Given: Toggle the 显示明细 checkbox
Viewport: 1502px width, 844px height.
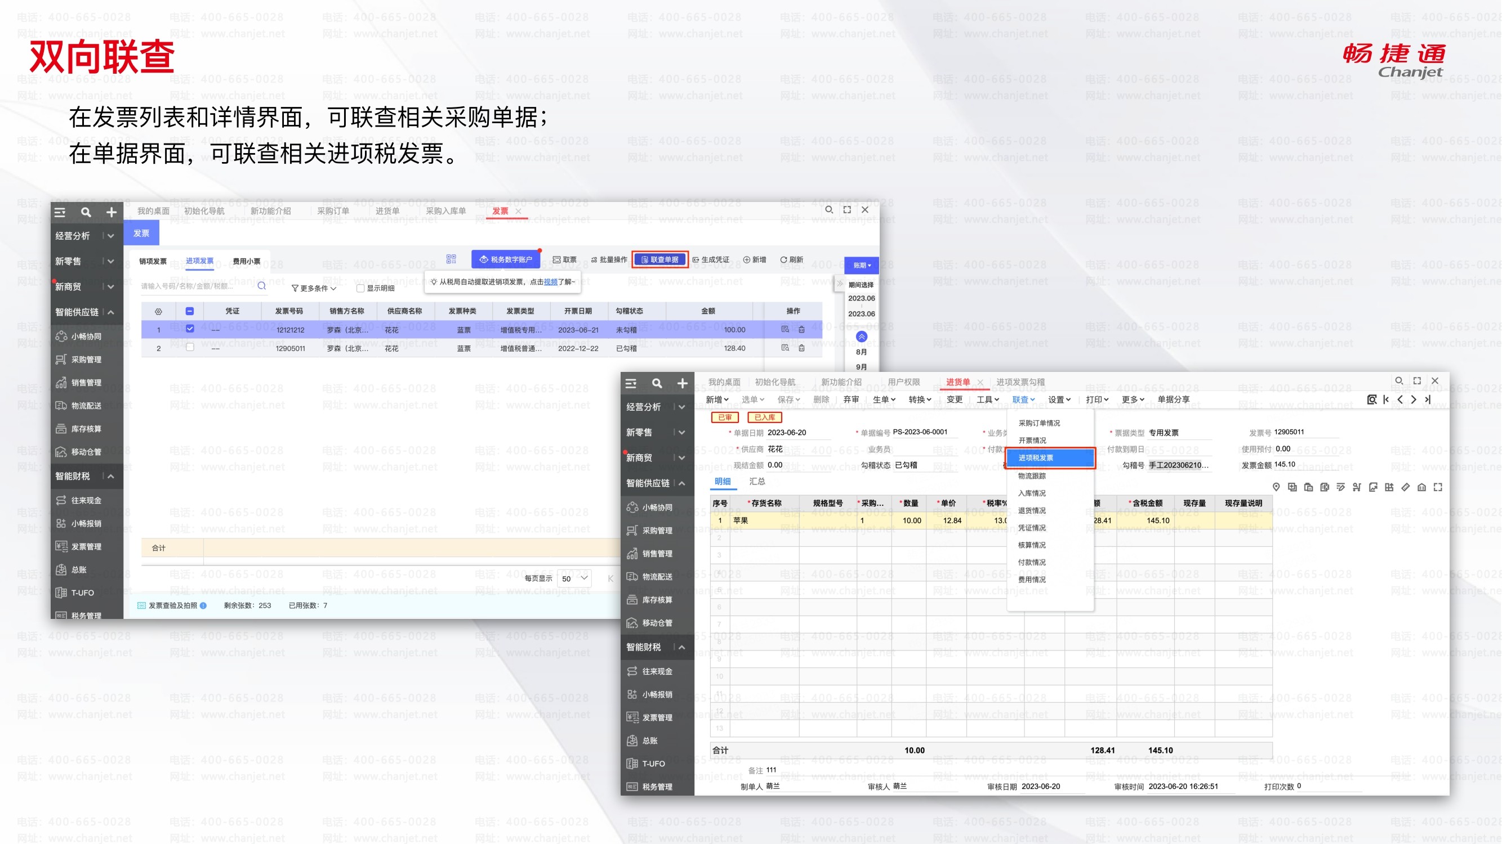Looking at the screenshot, I should pos(360,288).
